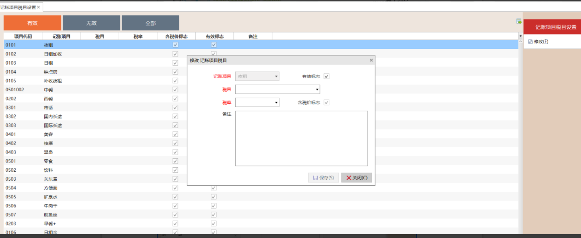Toggle the 有效标志 checkbox in the dialog
The height and width of the screenshot is (238, 581).
point(326,76)
